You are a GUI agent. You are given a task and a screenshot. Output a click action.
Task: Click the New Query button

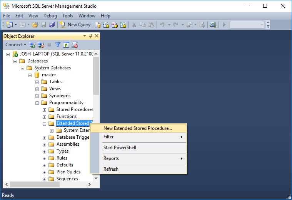tap(75, 25)
